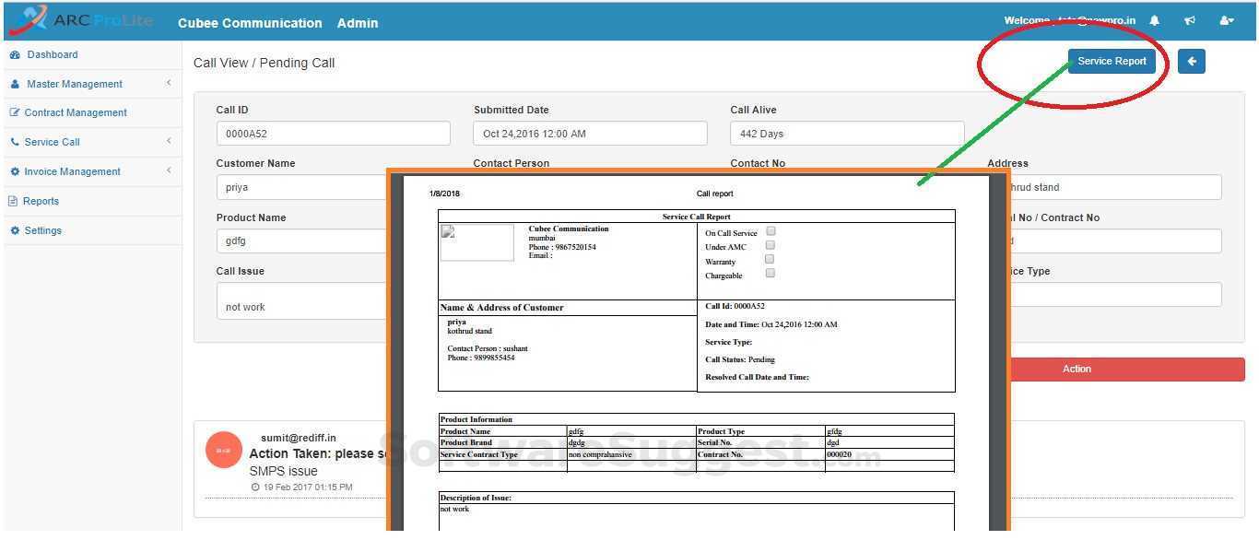
Task: Open the add-user account icon in header
Action: tap(1227, 19)
